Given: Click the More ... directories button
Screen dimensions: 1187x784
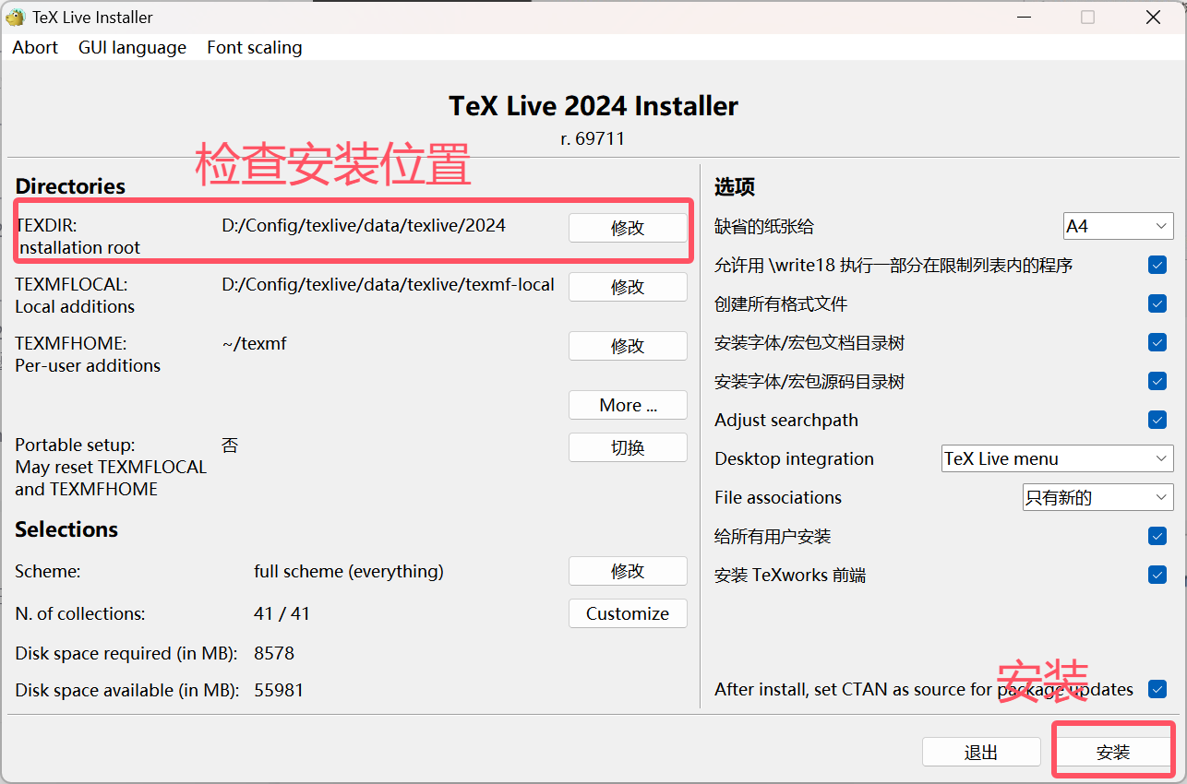Looking at the screenshot, I should click(x=628, y=405).
